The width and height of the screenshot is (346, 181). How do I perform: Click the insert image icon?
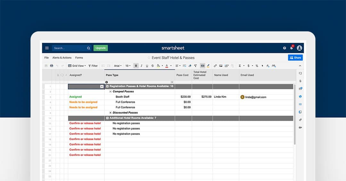(221, 66)
